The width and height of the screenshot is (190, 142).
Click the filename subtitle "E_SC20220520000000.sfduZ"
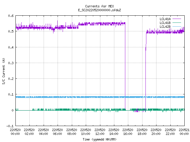pyautogui.click(x=99, y=10)
